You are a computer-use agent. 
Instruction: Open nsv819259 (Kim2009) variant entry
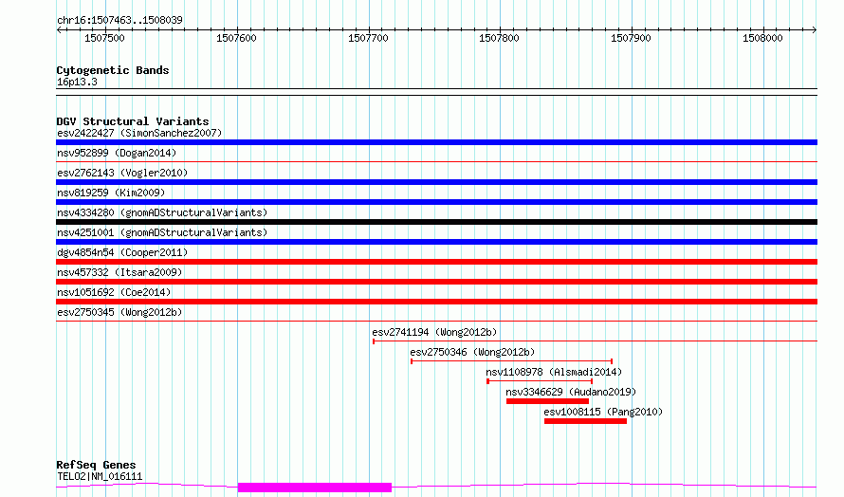click(111, 193)
